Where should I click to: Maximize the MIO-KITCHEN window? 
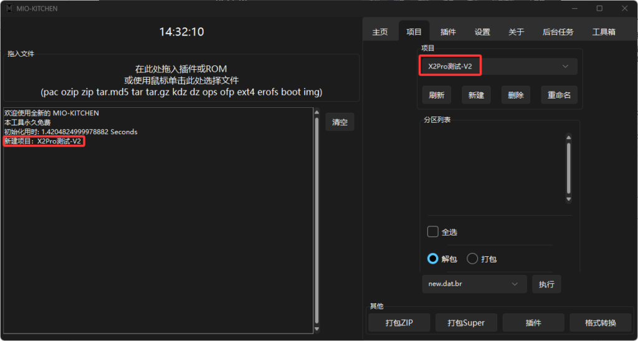[599, 9]
